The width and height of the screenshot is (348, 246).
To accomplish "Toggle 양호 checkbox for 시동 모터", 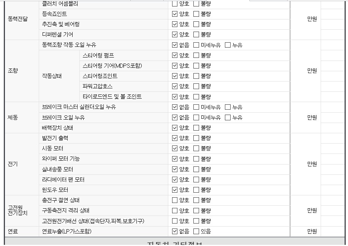I will 175,149.
